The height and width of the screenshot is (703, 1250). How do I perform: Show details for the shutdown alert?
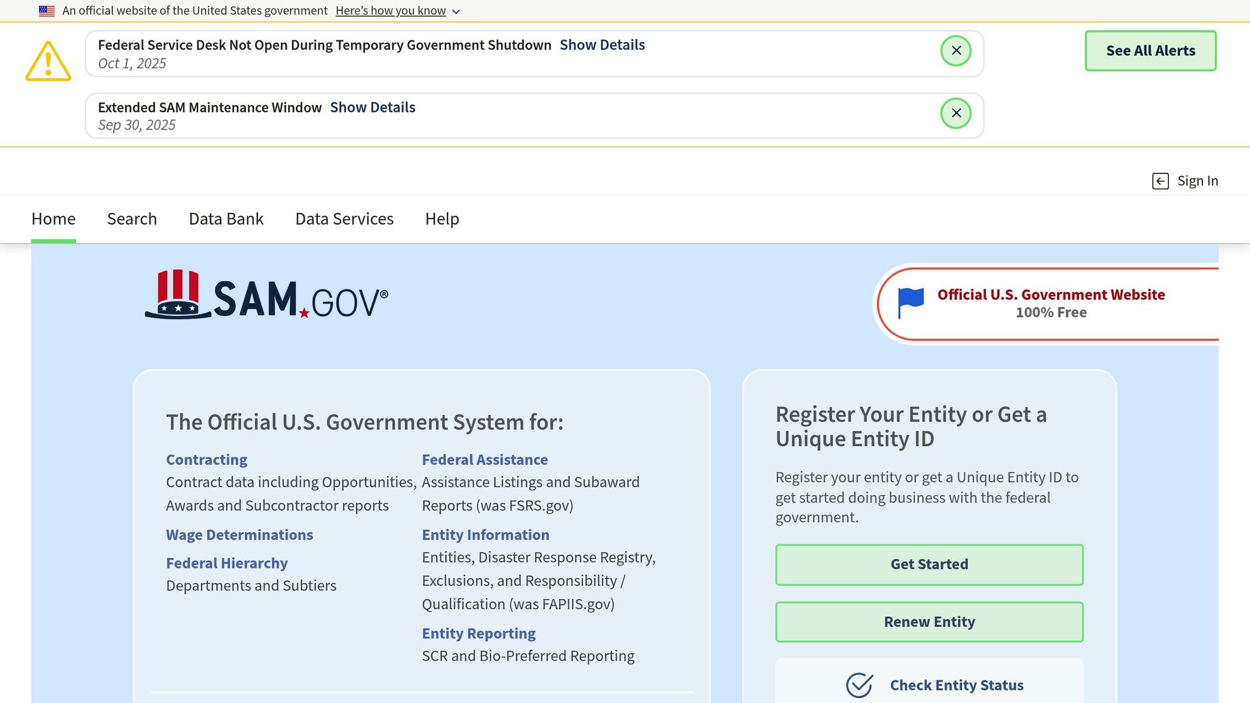(x=602, y=44)
